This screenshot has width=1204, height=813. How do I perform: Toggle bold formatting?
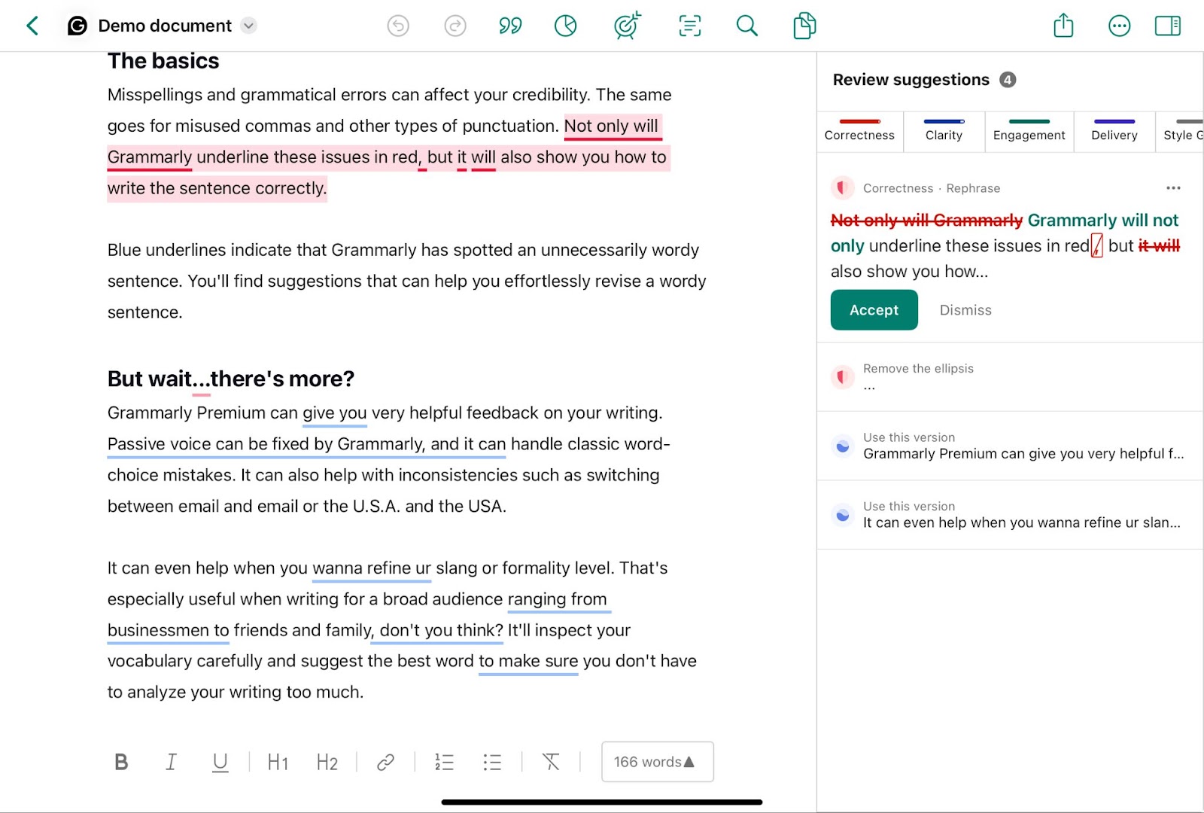coord(121,762)
